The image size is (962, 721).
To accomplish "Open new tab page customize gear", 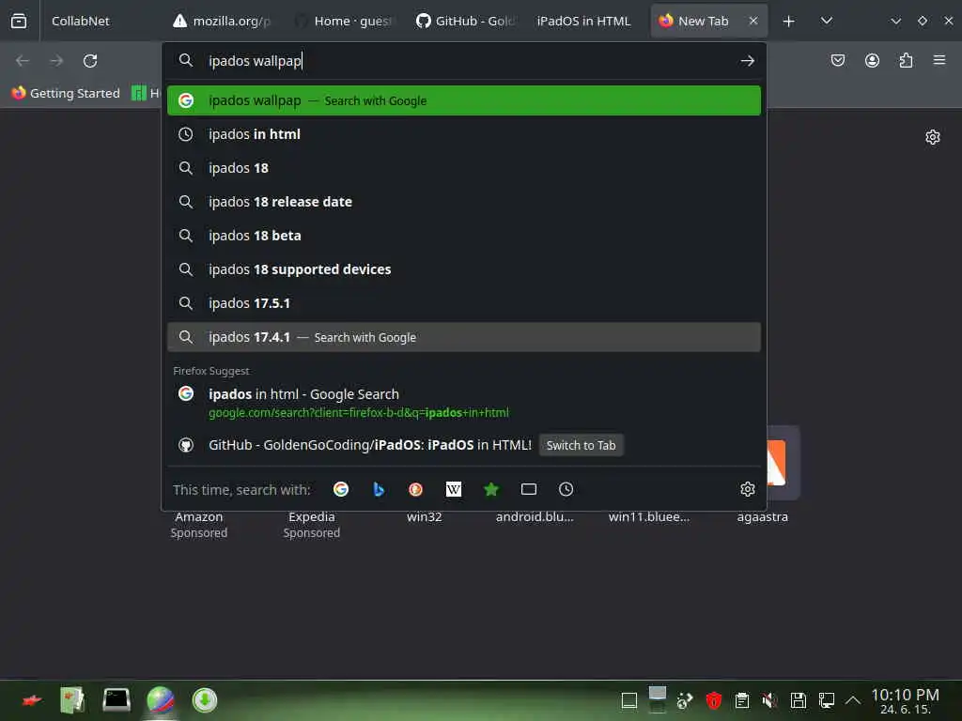I will (933, 137).
